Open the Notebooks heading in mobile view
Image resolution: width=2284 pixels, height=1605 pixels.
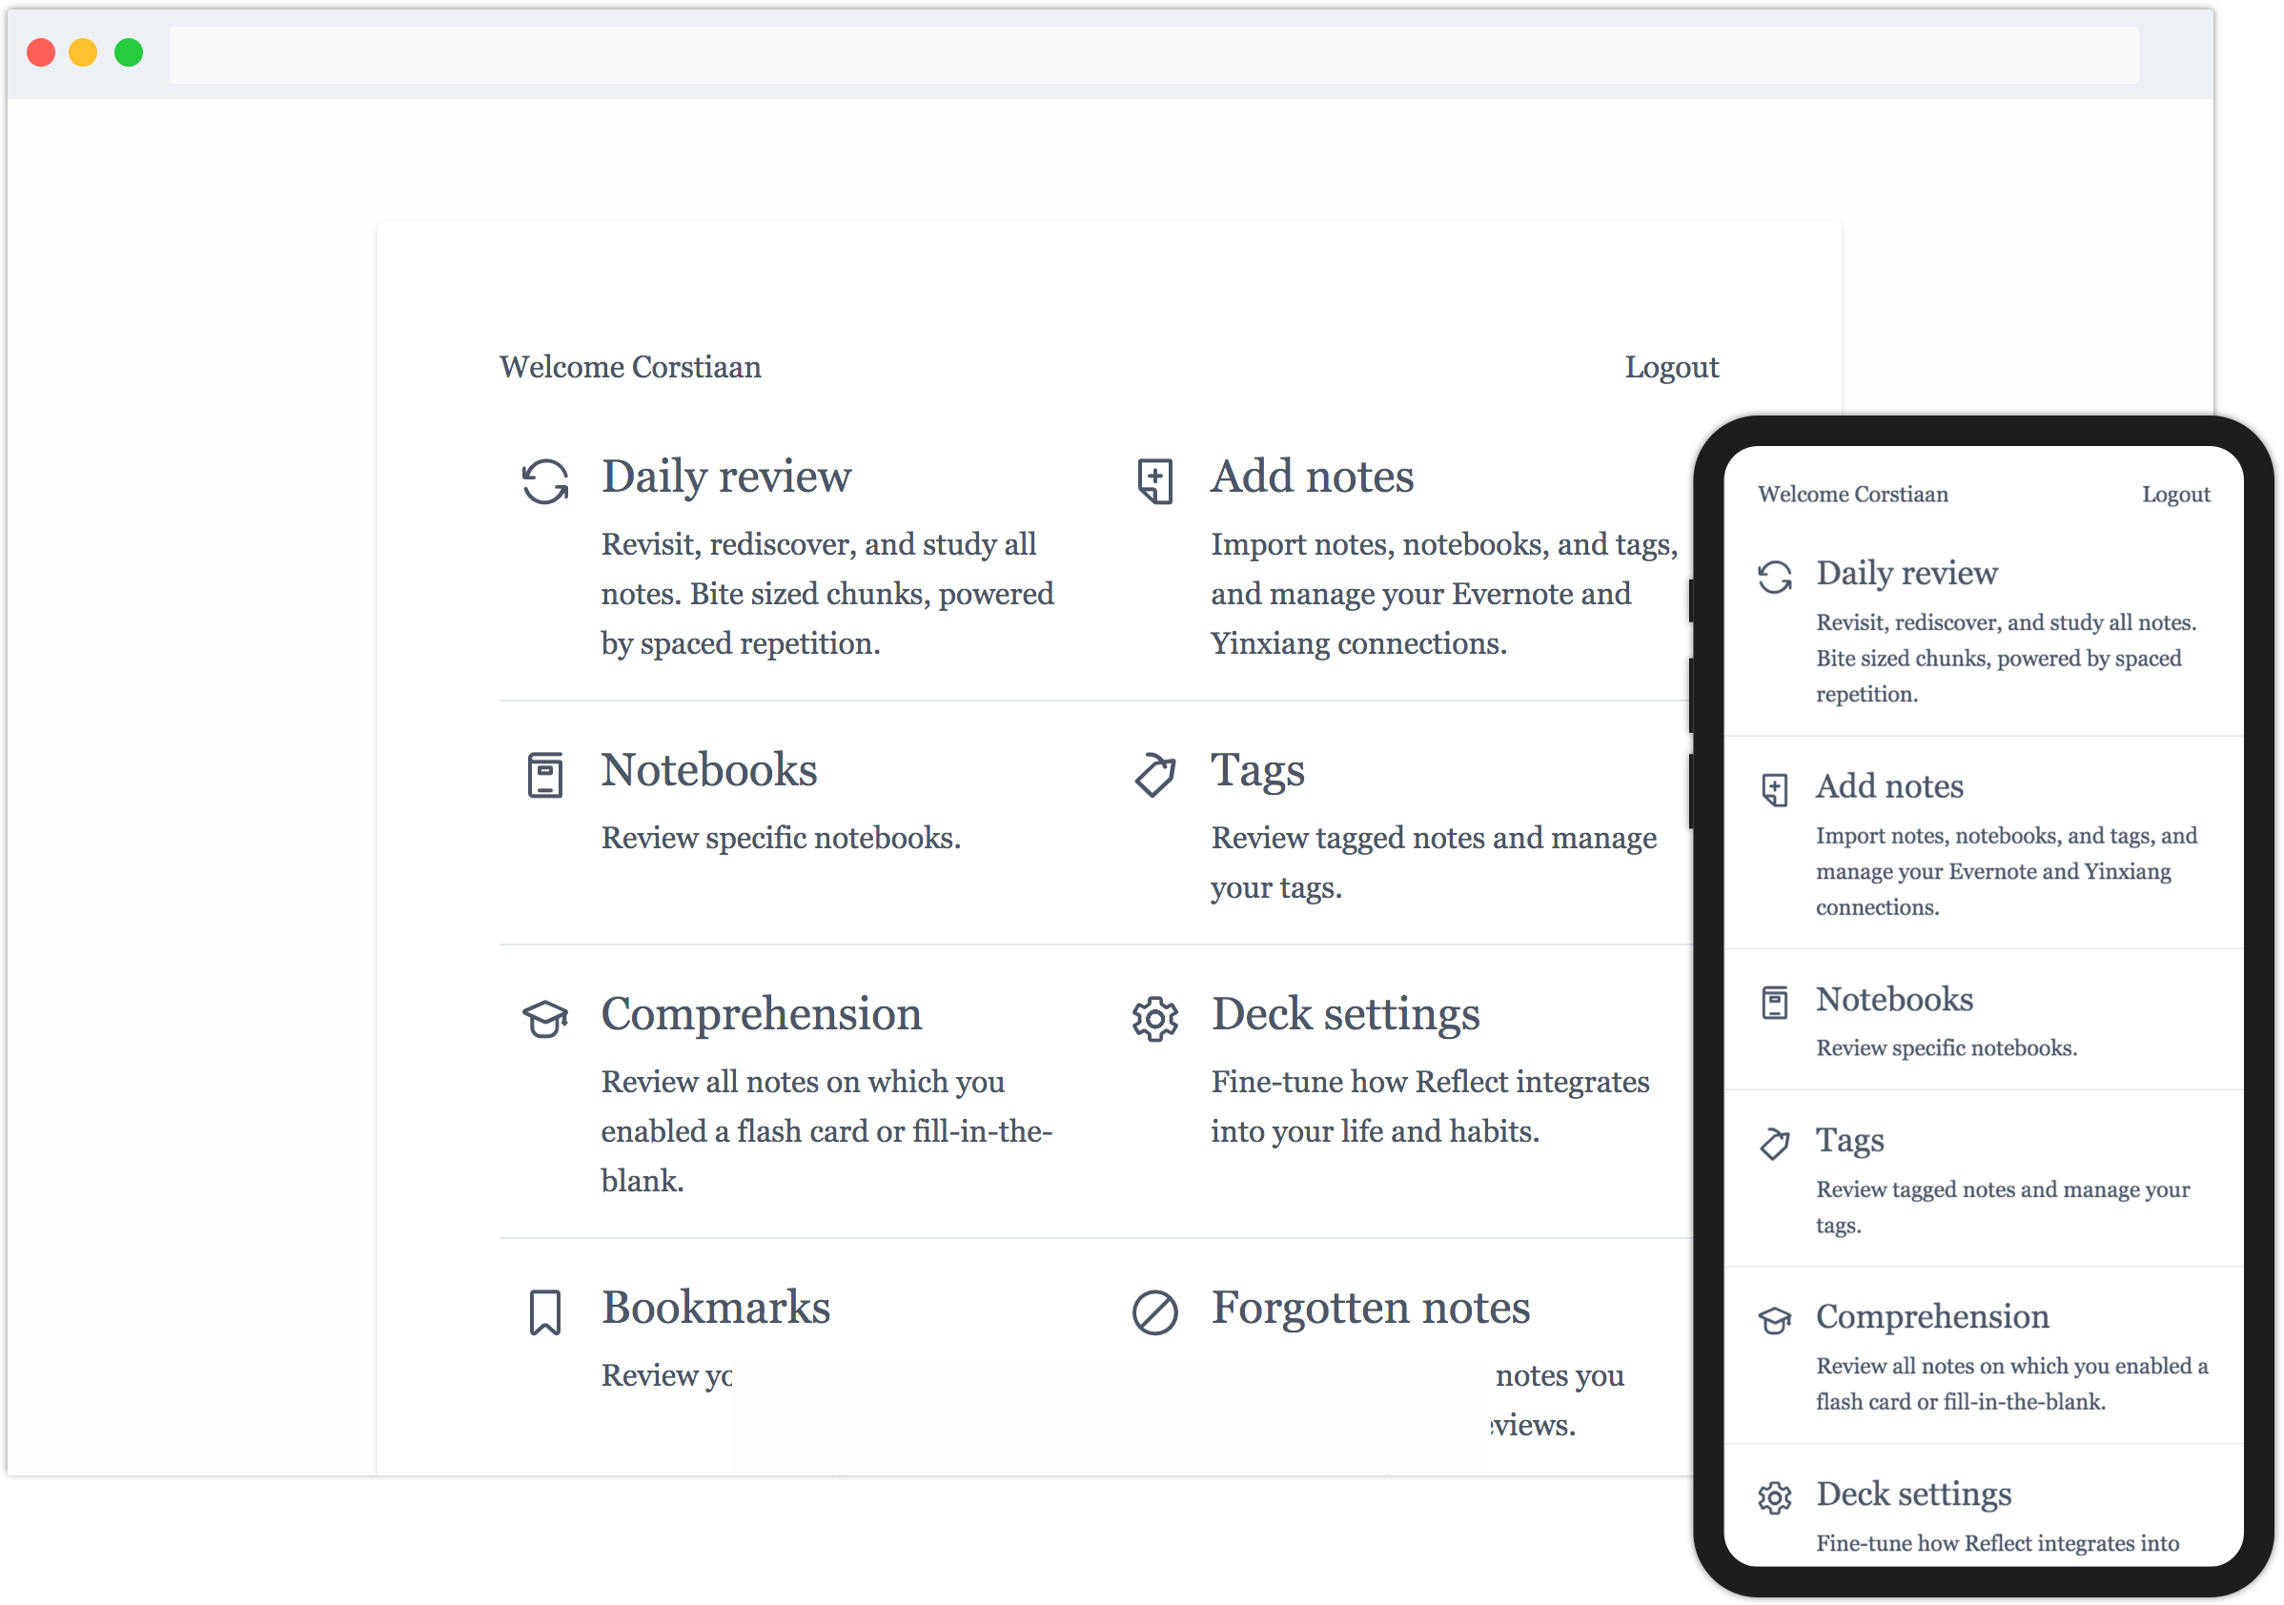1894,999
